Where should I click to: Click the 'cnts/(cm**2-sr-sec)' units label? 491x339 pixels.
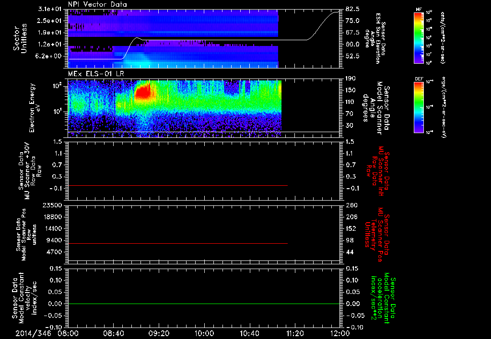click(x=443, y=37)
